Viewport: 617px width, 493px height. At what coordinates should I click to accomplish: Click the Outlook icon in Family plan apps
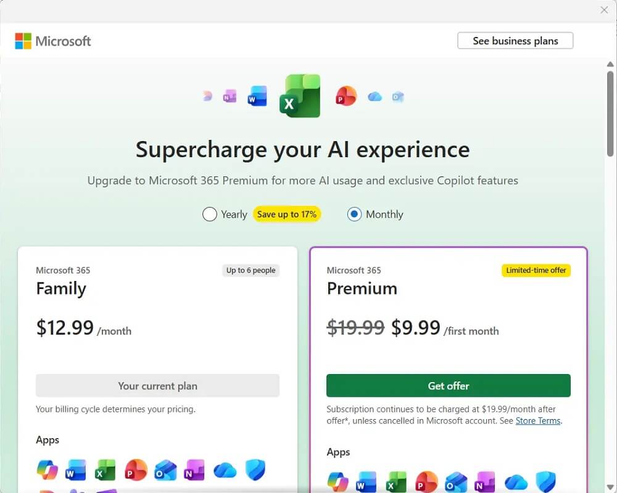point(165,470)
